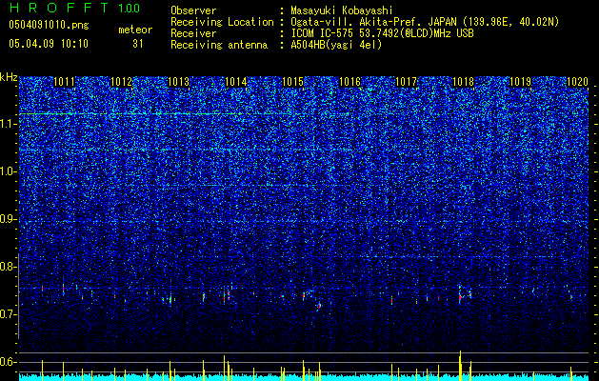The width and height of the screenshot is (599, 381).
Task: Click the tallest yellow intensity spike under 1018
Action: pos(460,366)
